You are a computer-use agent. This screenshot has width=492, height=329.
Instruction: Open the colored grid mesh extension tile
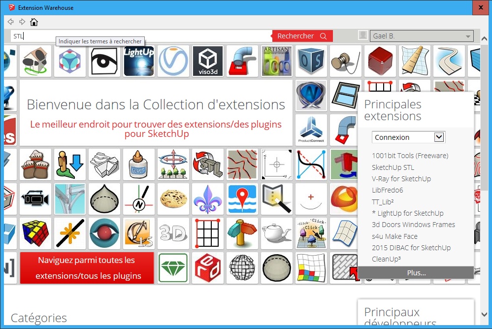click(311, 268)
